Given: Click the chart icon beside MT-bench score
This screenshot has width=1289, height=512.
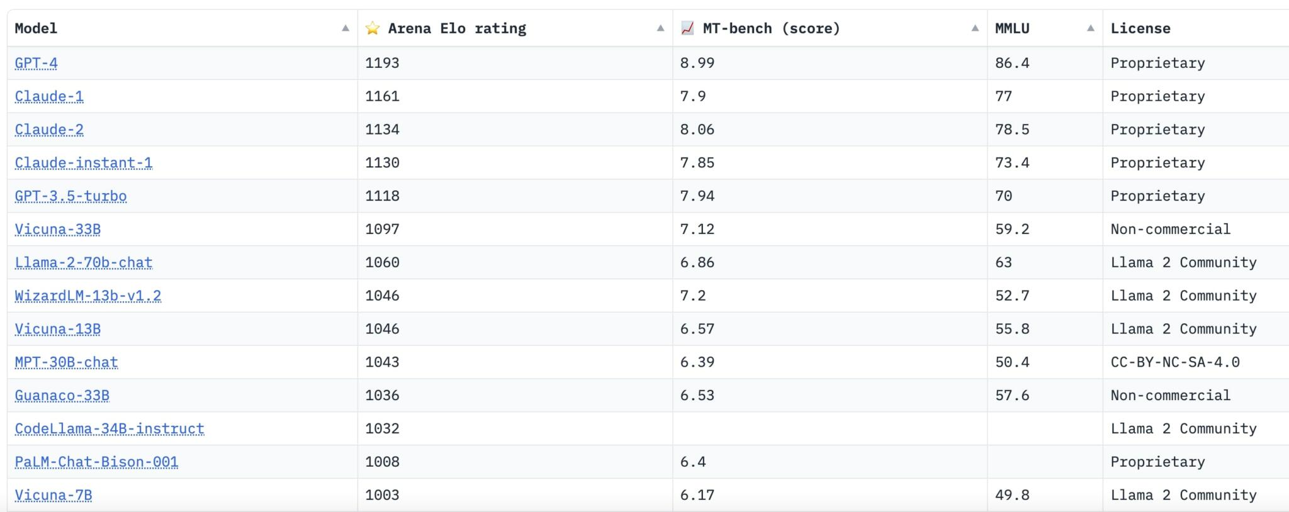Looking at the screenshot, I should [687, 28].
